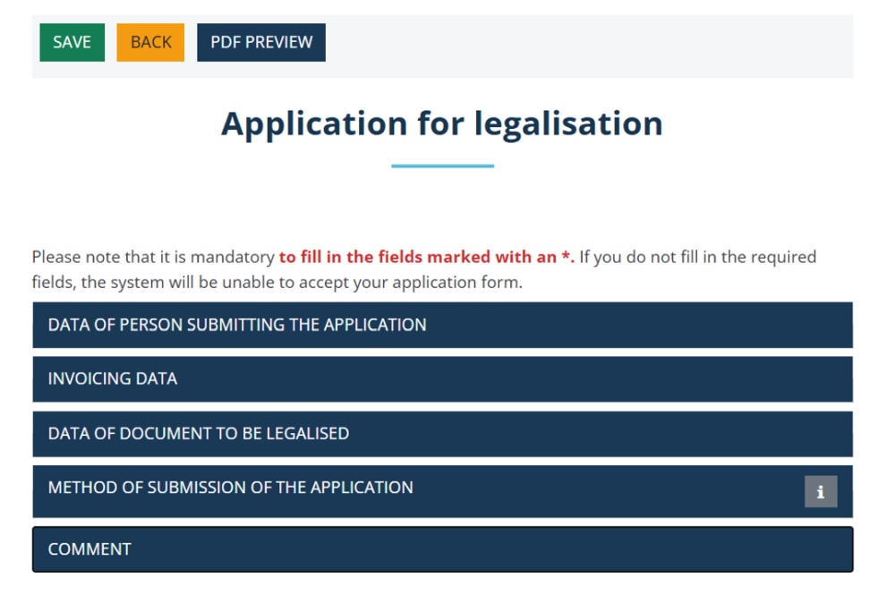Select the COMMENT header label
Viewport: 895px width, 595px height.
[89, 548]
